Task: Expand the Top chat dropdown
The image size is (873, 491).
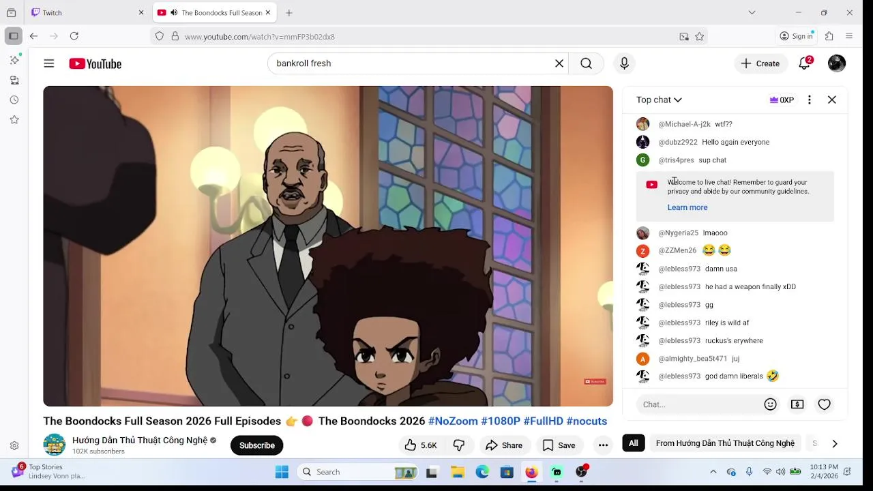Action: click(x=659, y=100)
